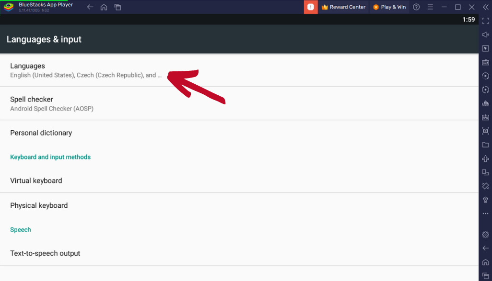
Task: Click the Languages & input page title
Action: [x=44, y=39]
